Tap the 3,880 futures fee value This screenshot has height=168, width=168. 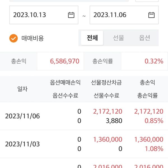[x=114, y=121]
